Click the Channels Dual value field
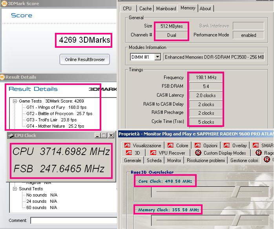 [172, 35]
